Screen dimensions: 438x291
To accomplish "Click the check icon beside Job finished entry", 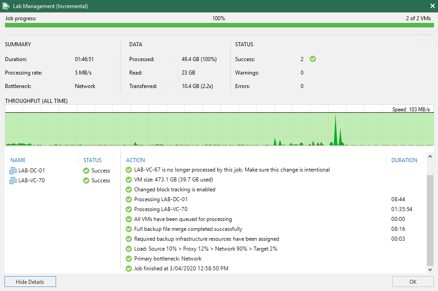I will [129, 269].
